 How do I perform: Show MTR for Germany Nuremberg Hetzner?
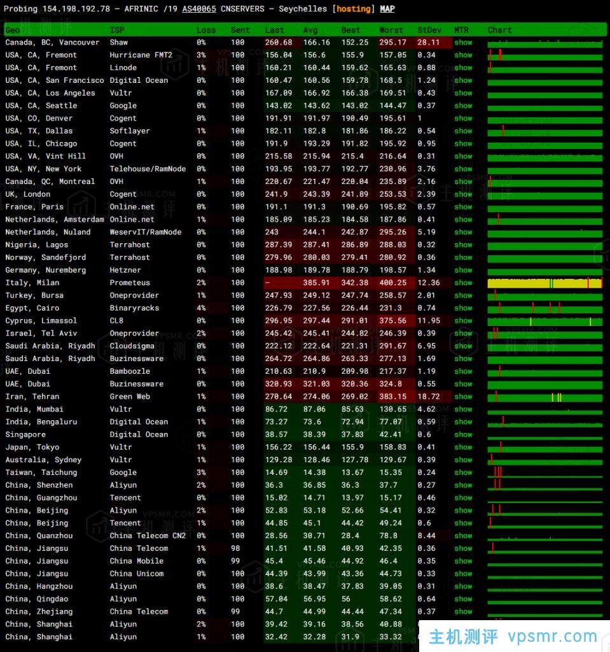[463, 270]
